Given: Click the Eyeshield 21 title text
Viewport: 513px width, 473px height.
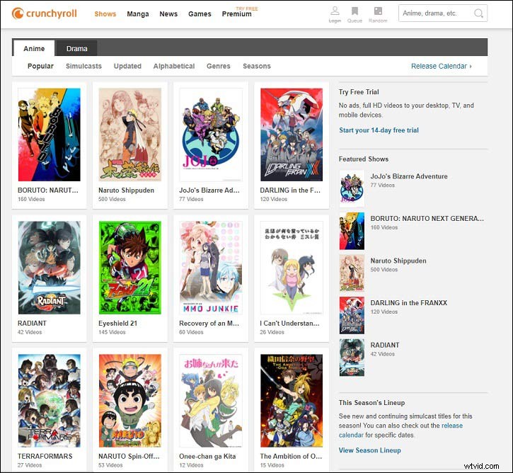Looking at the screenshot, I should [117, 323].
